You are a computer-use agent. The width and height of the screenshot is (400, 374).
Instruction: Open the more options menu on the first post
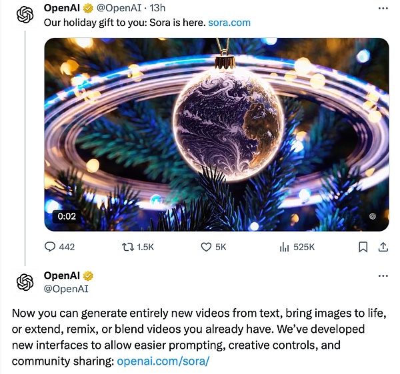[383, 9]
